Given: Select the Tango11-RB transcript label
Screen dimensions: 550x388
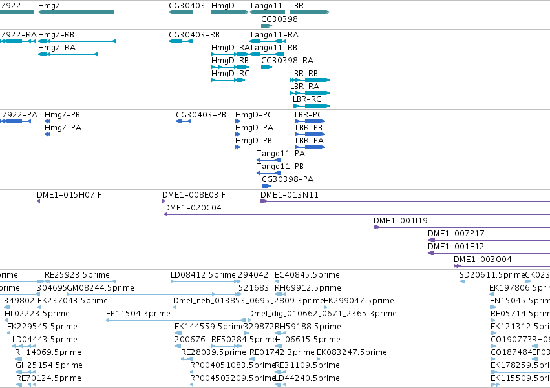Looking at the screenshot, I should [274, 48].
